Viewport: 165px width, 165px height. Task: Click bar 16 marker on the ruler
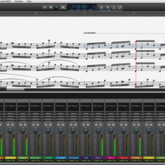tap(36, 13)
